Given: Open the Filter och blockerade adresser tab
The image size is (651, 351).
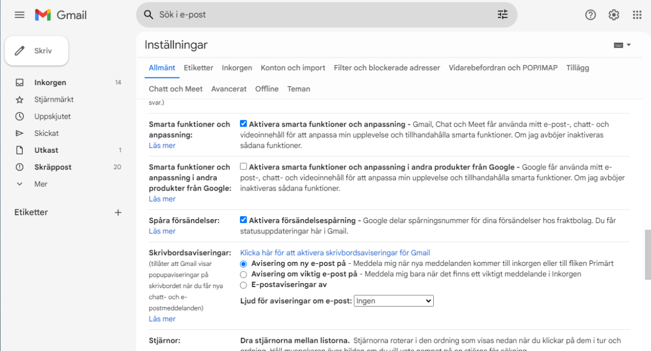Looking at the screenshot, I should point(387,68).
